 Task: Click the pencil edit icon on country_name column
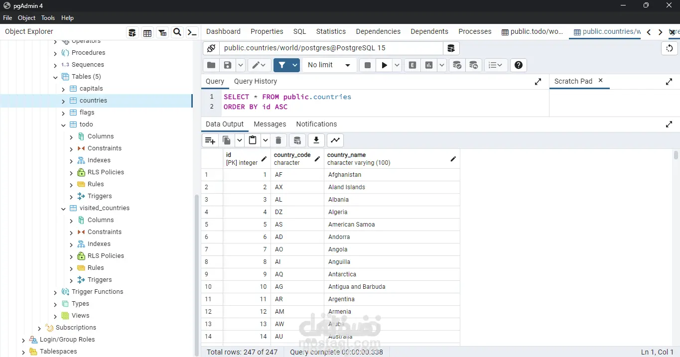click(453, 159)
